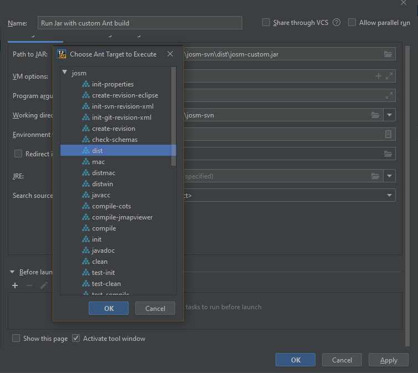Toggle the Allow parallel run checkbox
The width and height of the screenshot is (418, 373).
352,23
